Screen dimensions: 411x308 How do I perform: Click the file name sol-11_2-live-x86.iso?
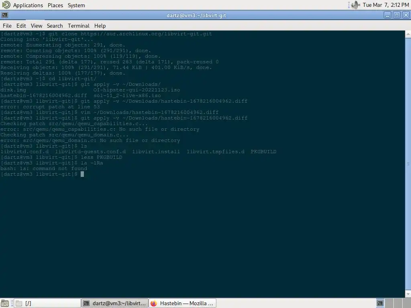[127, 95]
